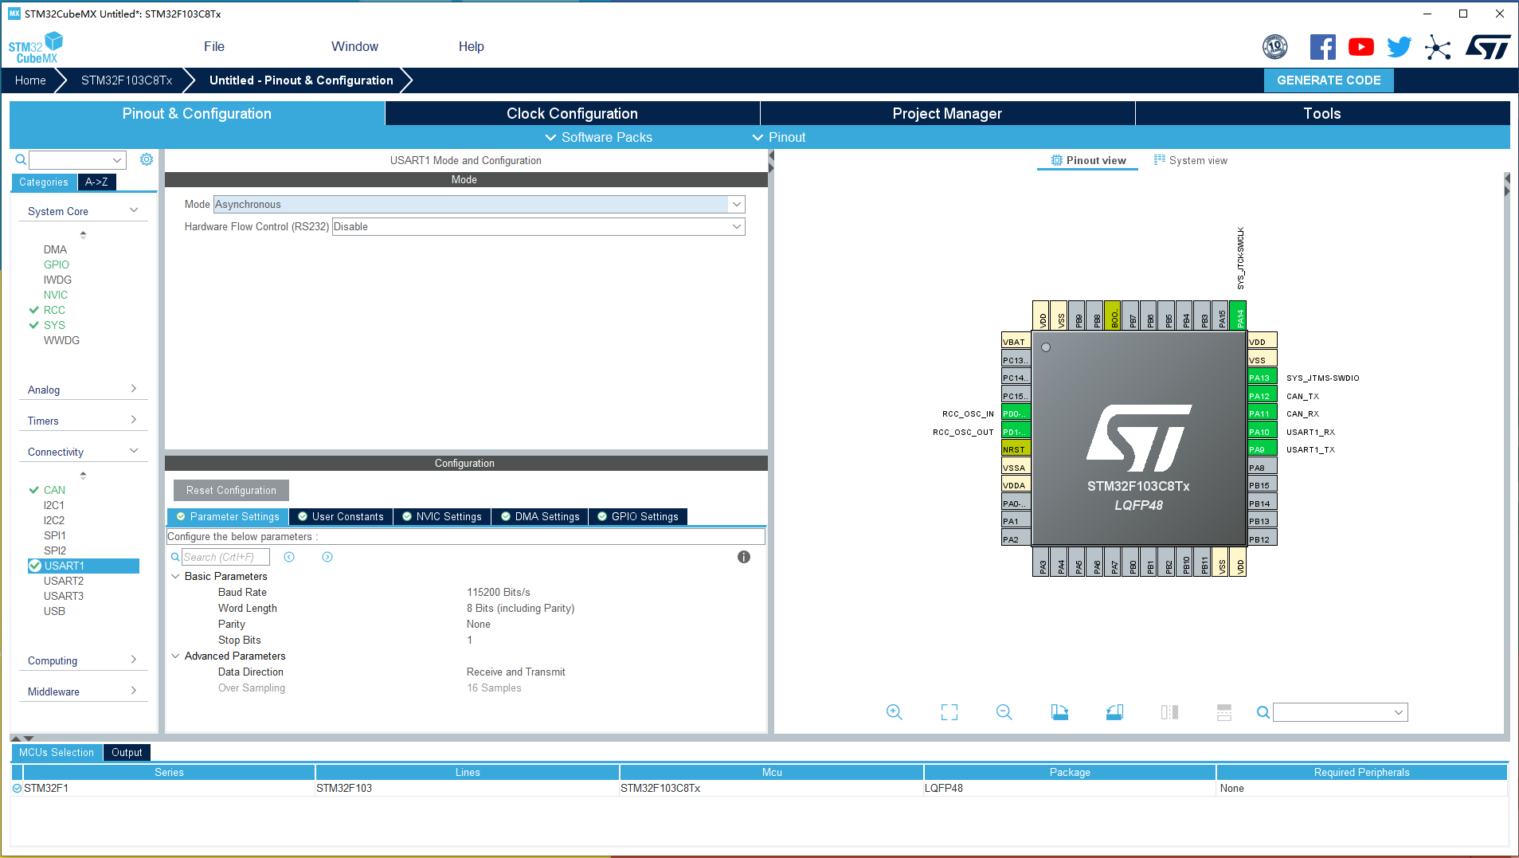
Task: Open the Twitter icon in the header
Action: coord(1400,46)
